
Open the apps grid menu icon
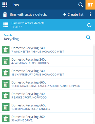[x=5, y=5]
